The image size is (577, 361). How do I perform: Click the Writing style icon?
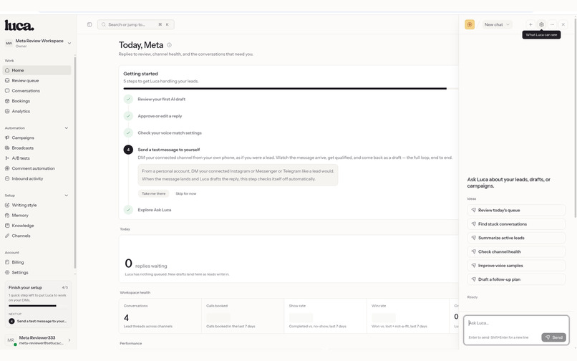pos(7,205)
